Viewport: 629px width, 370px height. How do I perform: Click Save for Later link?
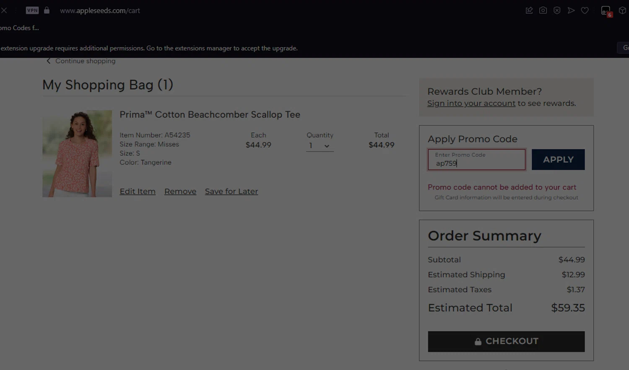tap(231, 191)
